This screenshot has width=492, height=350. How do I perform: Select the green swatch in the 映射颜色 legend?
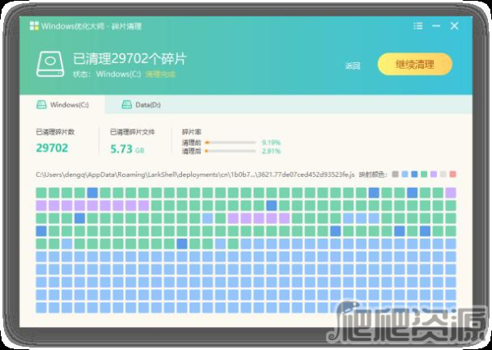(x=424, y=174)
